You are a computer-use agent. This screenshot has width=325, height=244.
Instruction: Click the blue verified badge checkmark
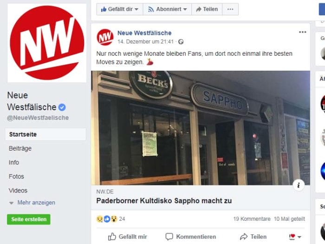[x=62, y=107]
